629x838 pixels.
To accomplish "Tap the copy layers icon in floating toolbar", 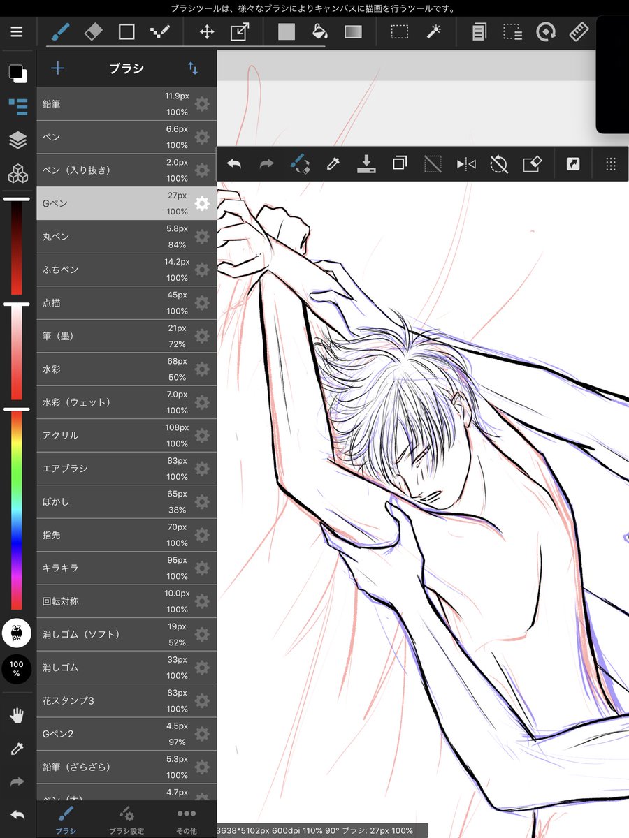I will tap(399, 164).
